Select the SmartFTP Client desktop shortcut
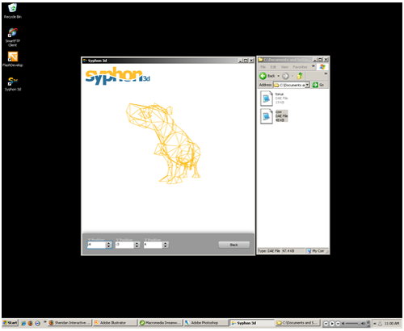 [x=12, y=37]
